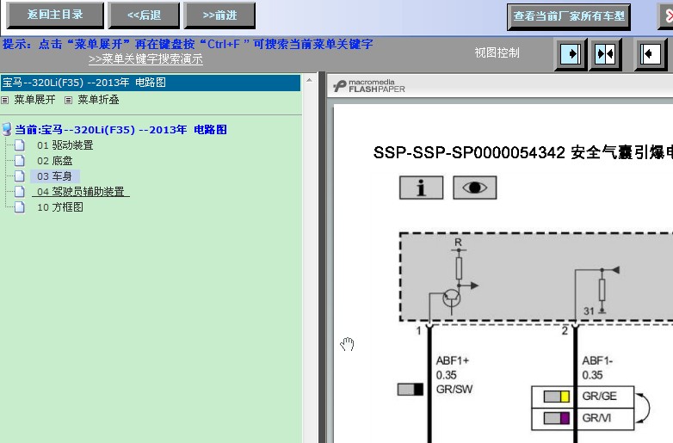Select tree item 03 车身

pos(54,176)
